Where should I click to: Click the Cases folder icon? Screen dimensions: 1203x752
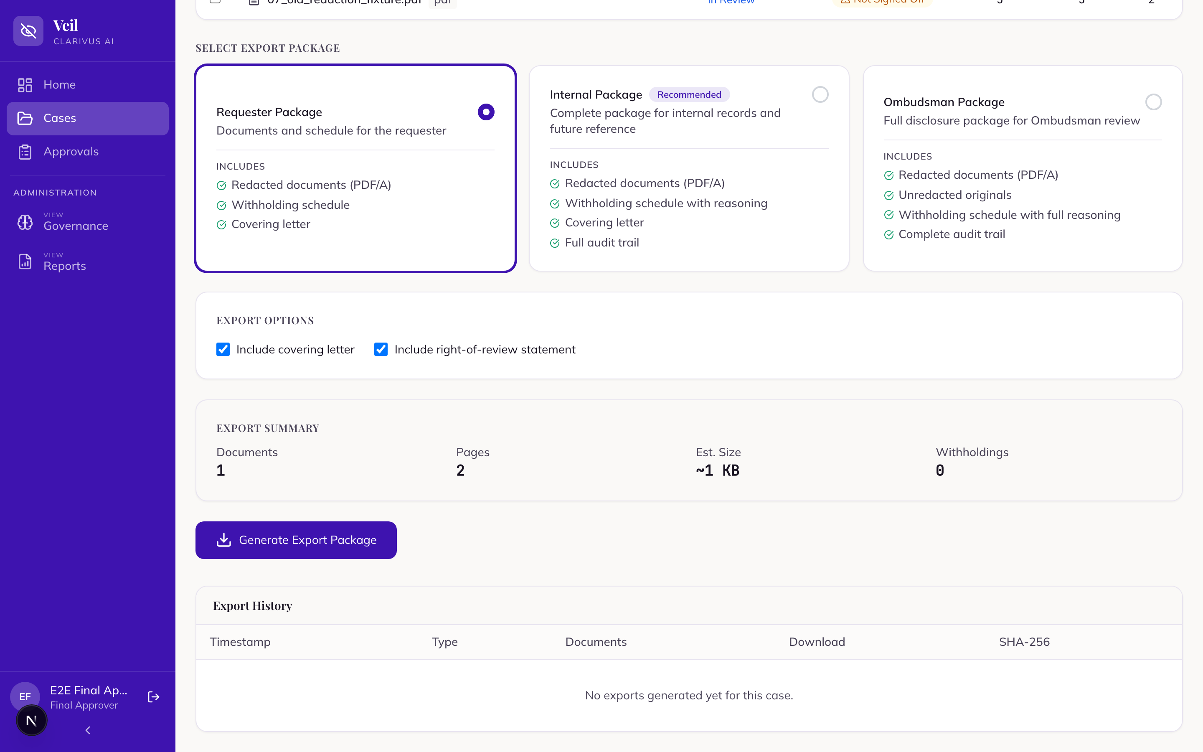point(25,118)
